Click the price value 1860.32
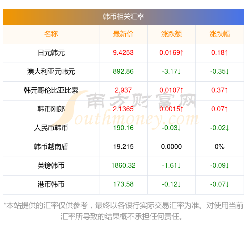The height and width of the screenshot is (226, 247). [123, 166]
